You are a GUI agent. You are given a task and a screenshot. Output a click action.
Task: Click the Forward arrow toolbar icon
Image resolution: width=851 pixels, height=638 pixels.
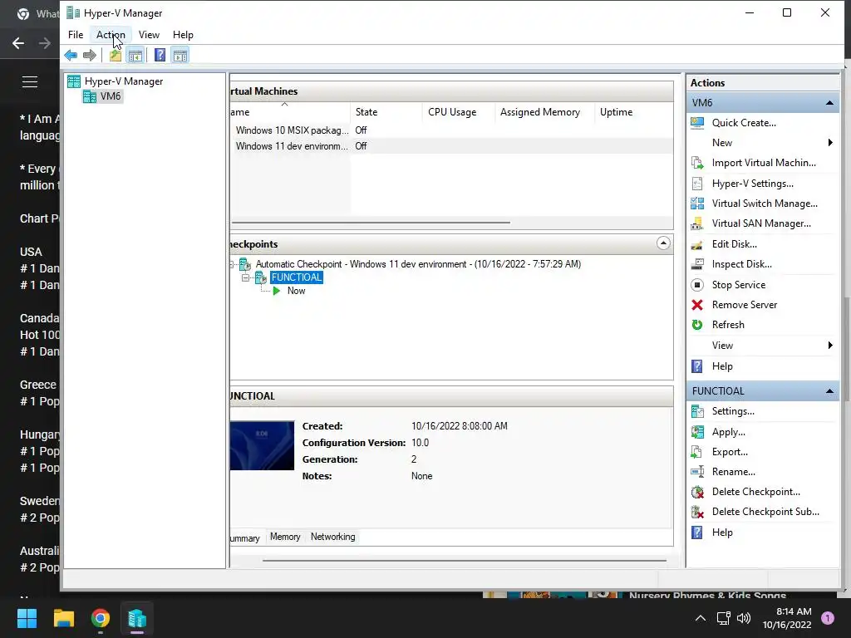tap(90, 55)
